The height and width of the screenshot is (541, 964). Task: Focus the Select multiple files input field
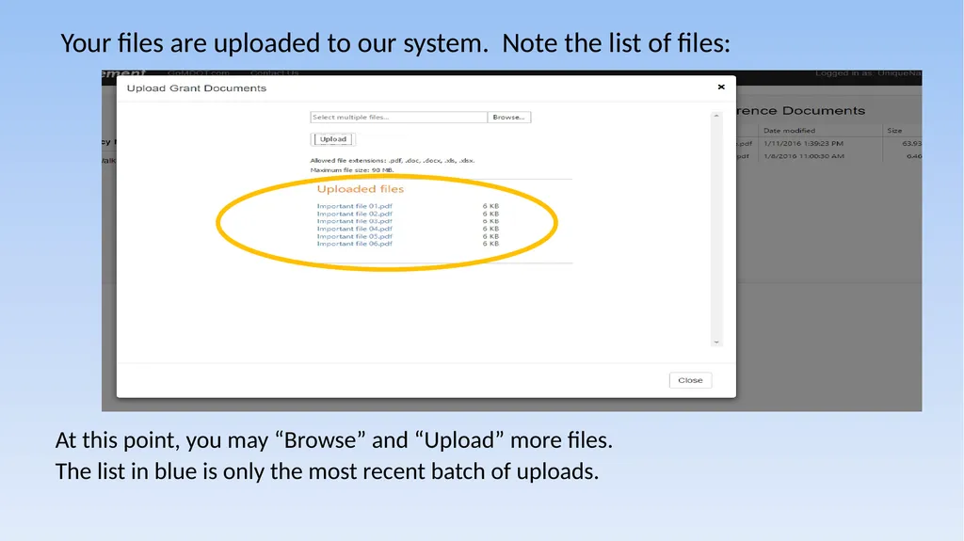coord(398,117)
